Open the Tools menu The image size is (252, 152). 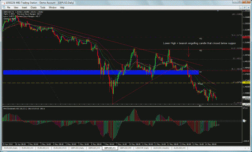pyautogui.click(x=43, y=8)
